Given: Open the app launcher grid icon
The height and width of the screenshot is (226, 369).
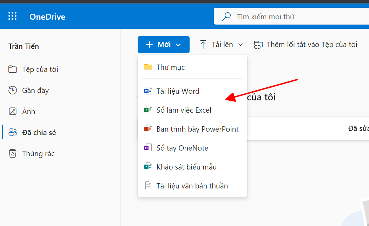Looking at the screenshot, I should click(13, 16).
